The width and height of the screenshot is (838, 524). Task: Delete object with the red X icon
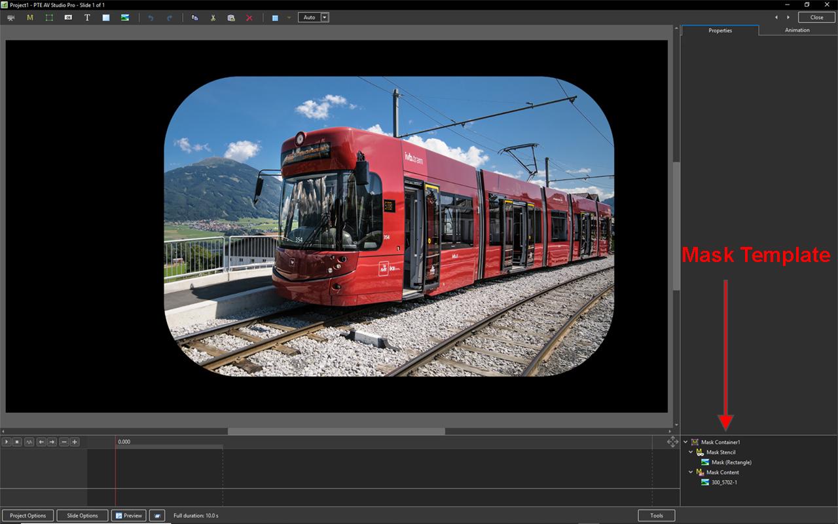249,18
